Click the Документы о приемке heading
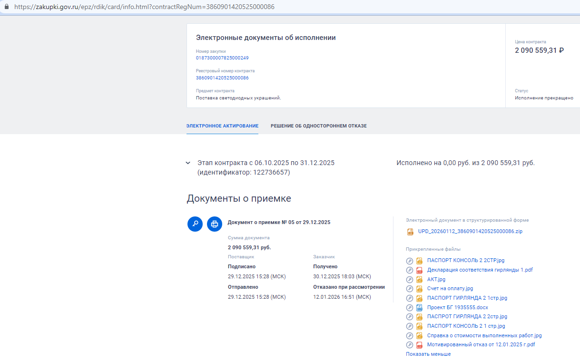Image resolution: width=580 pixels, height=362 pixels. [239, 198]
